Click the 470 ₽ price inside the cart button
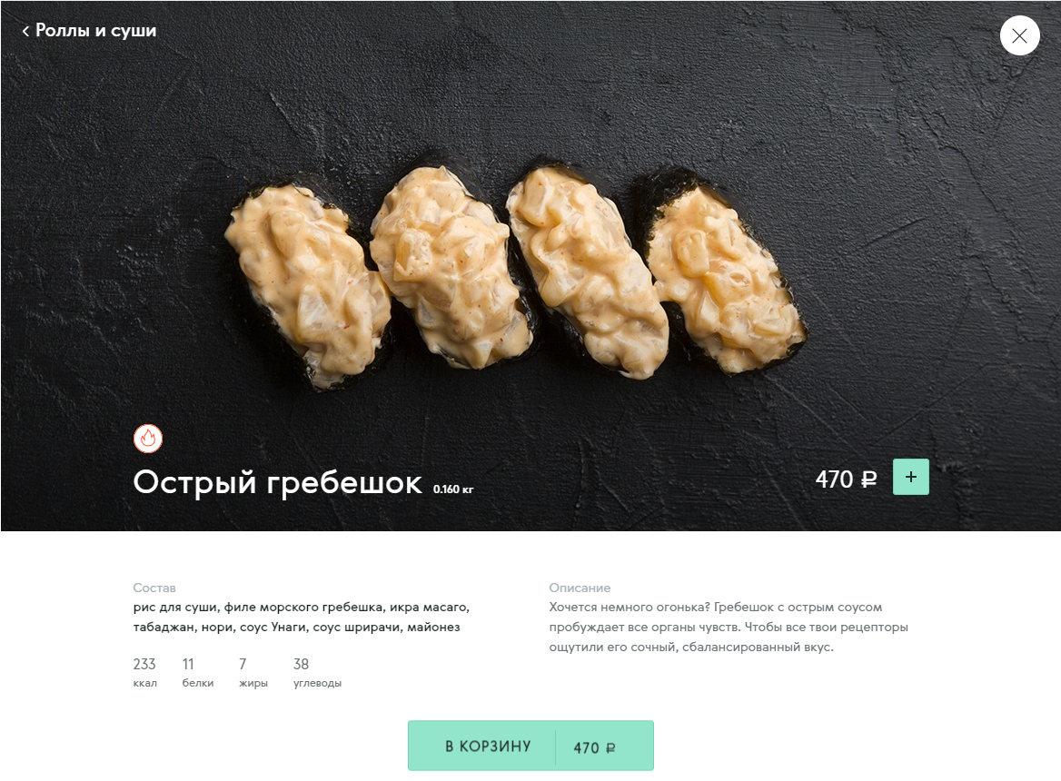This screenshot has width=1061, height=781. (594, 747)
